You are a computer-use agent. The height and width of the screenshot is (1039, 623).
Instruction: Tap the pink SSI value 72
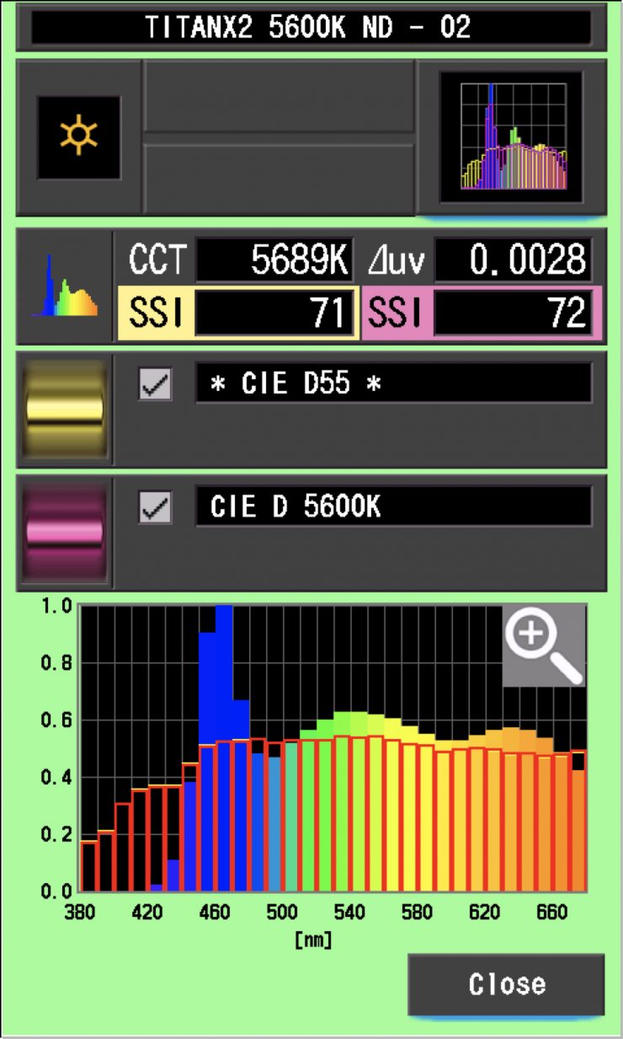(x=513, y=313)
